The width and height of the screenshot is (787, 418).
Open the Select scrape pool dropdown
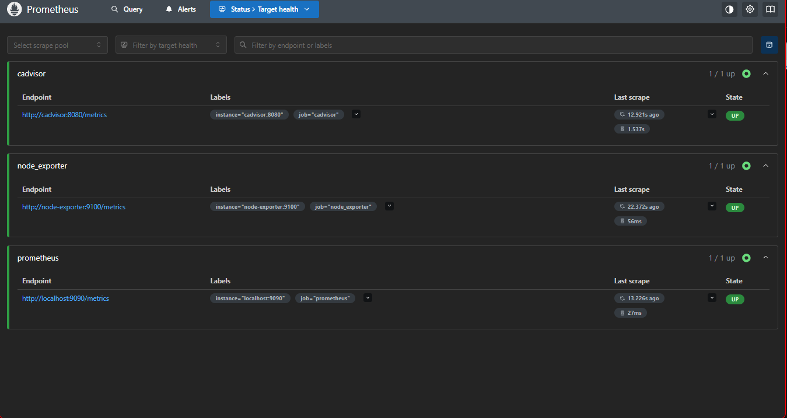pyautogui.click(x=57, y=45)
